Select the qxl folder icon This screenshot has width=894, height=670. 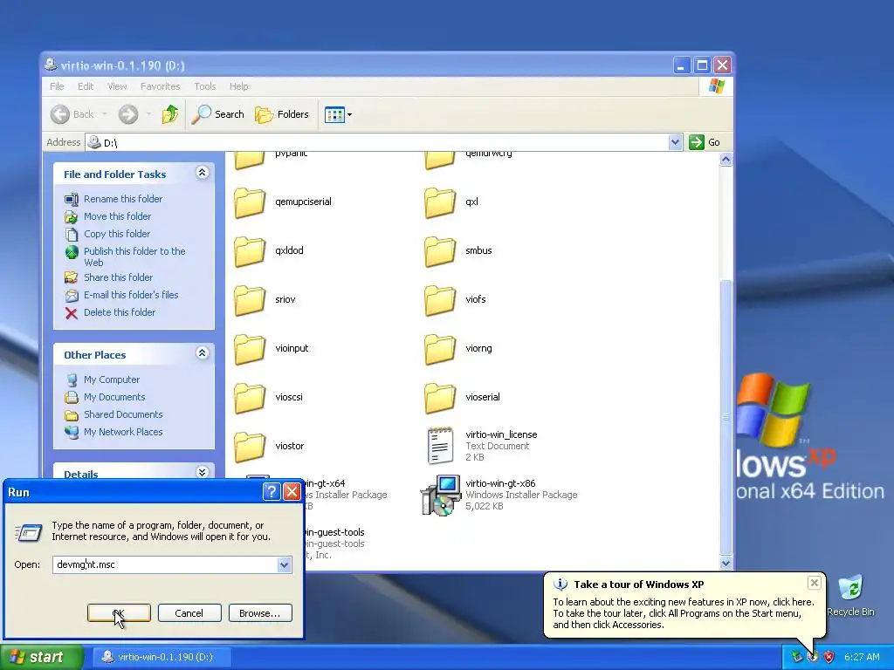(x=440, y=202)
